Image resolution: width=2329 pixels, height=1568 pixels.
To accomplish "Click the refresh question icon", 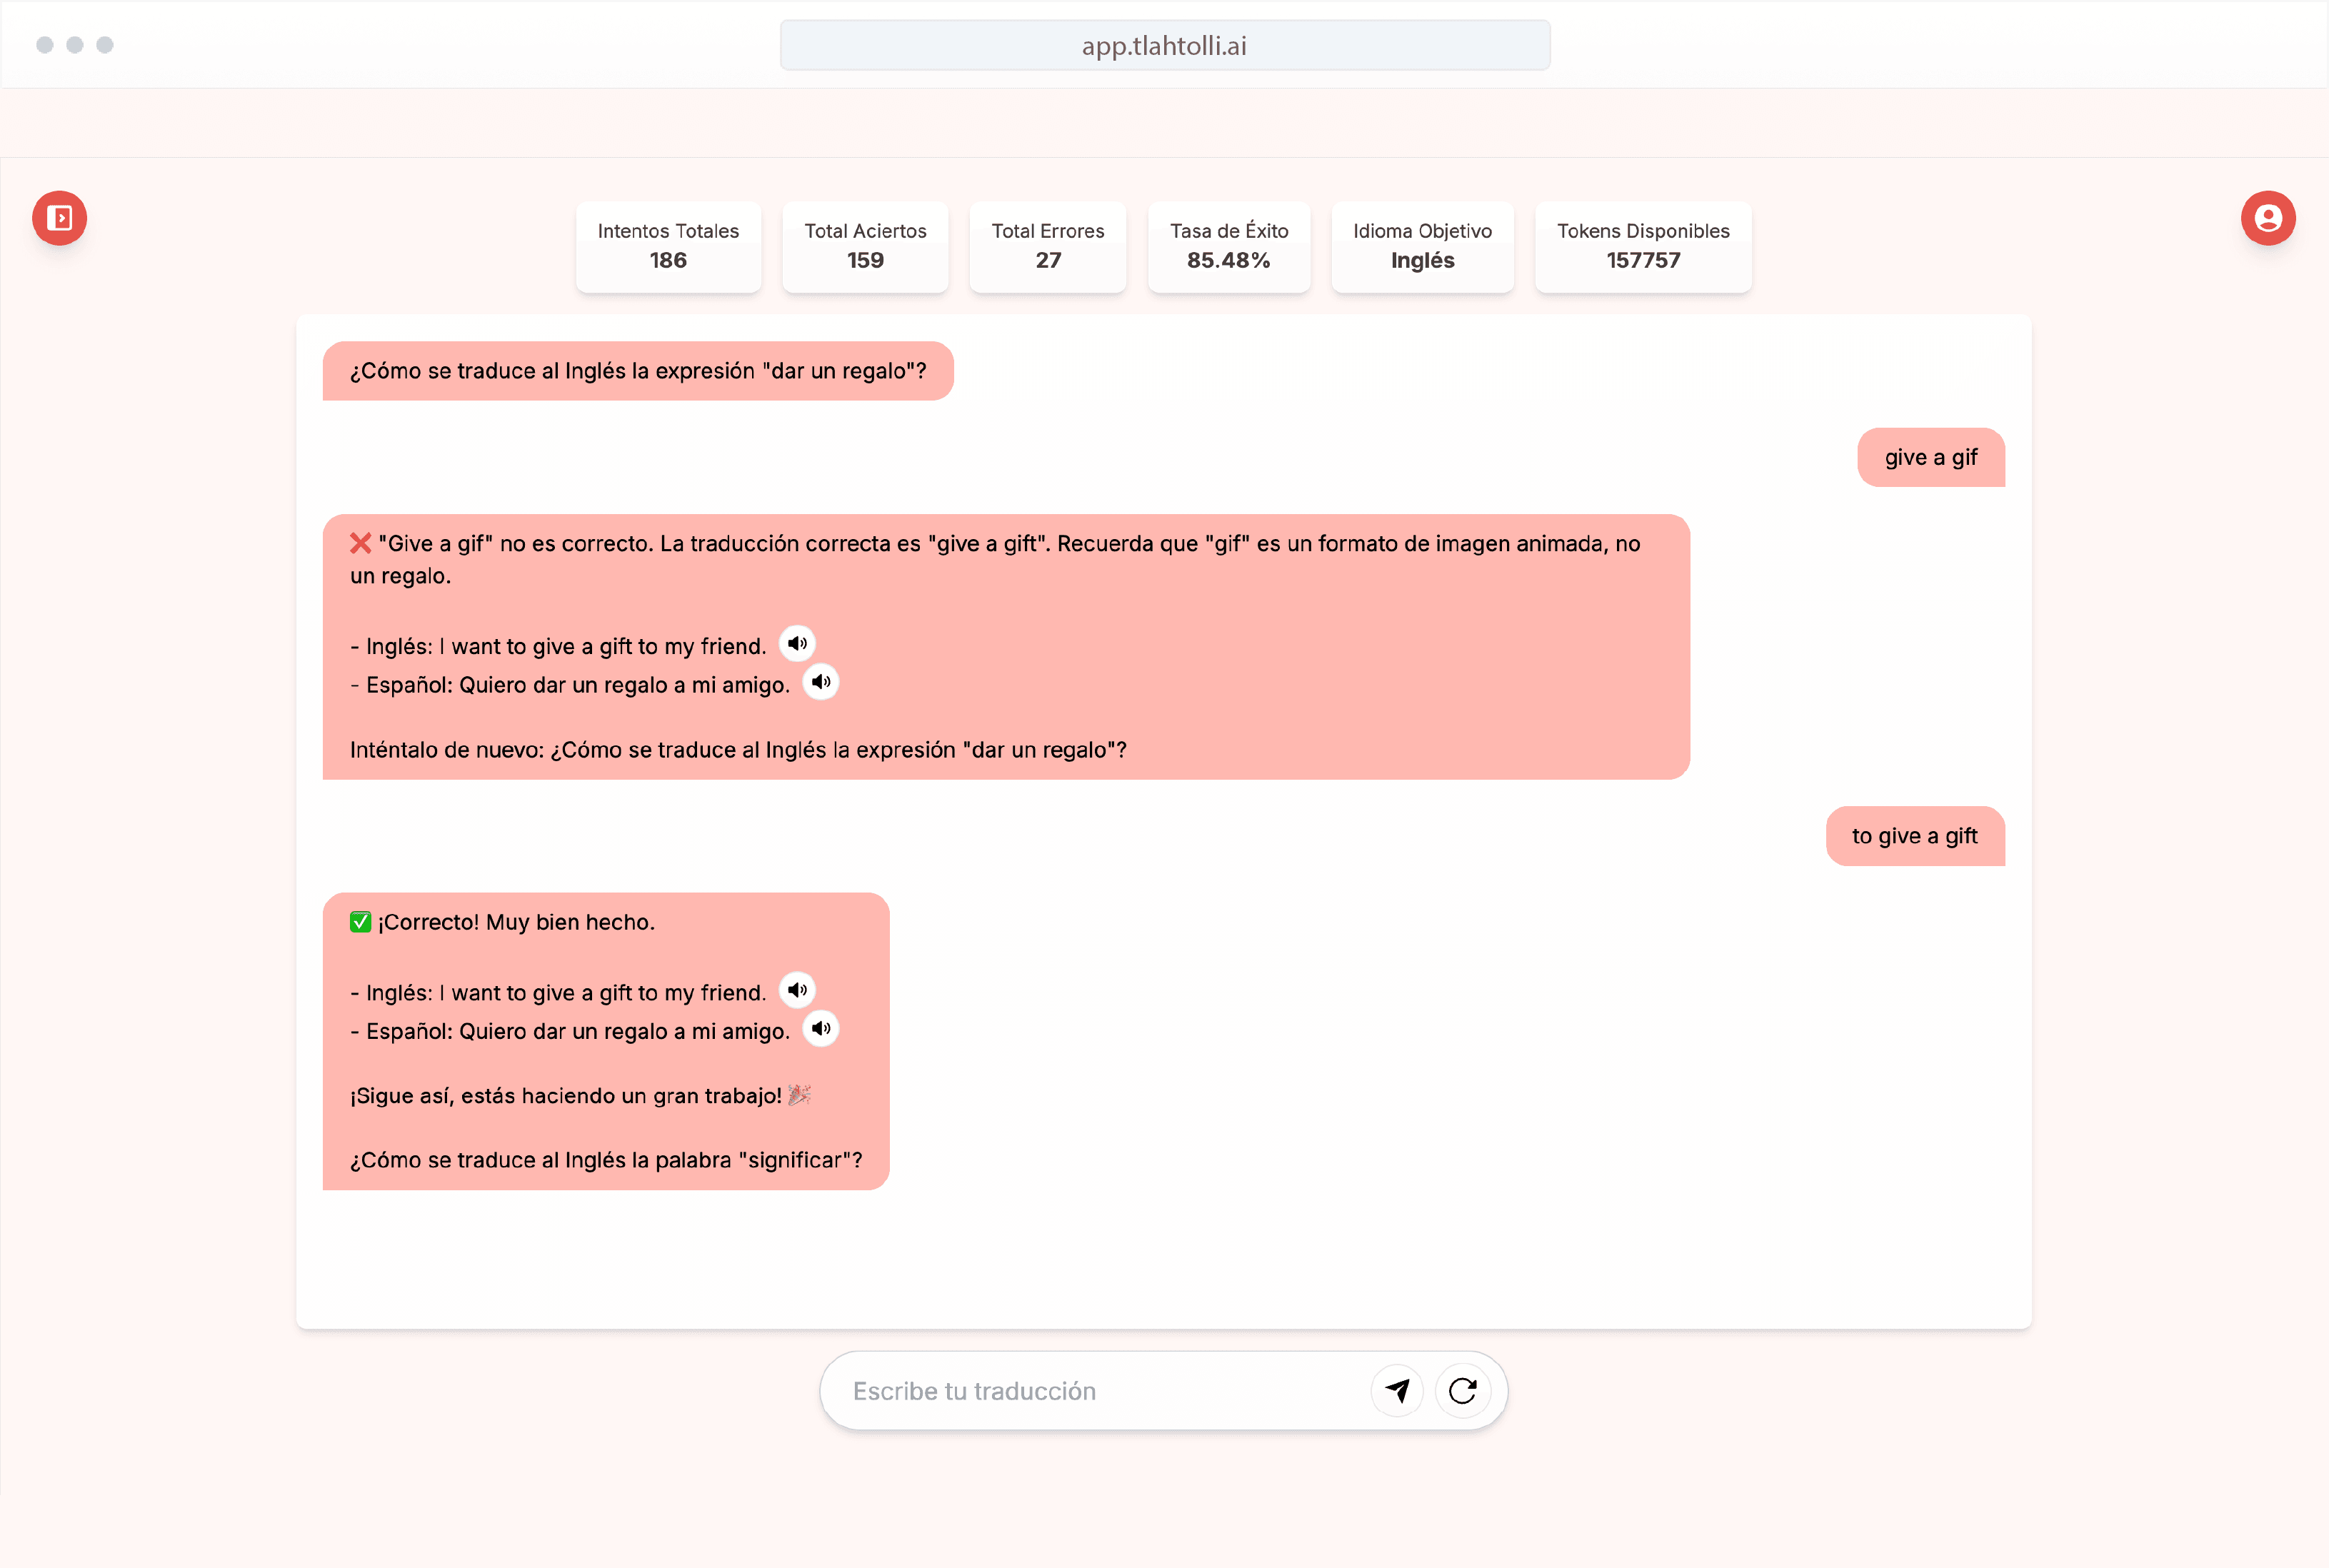I will pyautogui.click(x=1462, y=1390).
